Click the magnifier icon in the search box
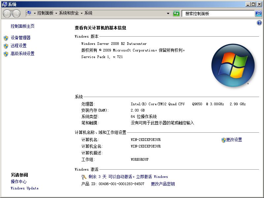This screenshot has width=264, height=198. click(258, 14)
